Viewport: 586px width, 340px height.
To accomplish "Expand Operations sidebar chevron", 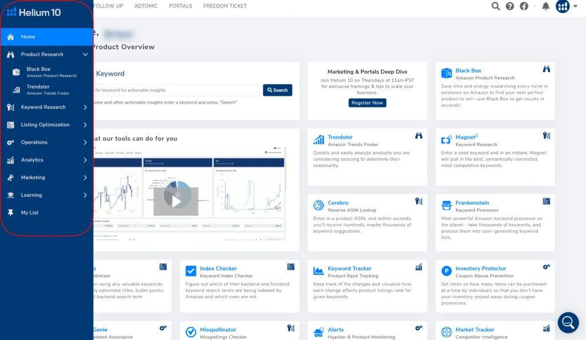I will click(x=85, y=142).
